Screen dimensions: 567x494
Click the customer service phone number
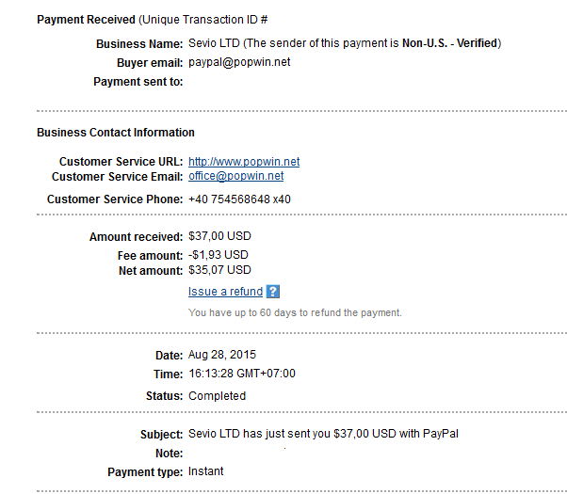(239, 199)
